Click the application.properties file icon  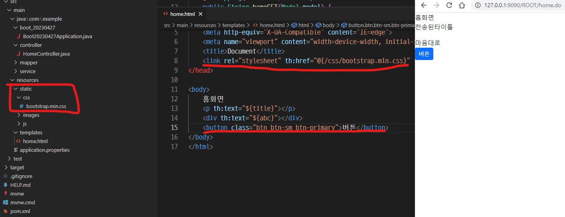tap(16, 150)
